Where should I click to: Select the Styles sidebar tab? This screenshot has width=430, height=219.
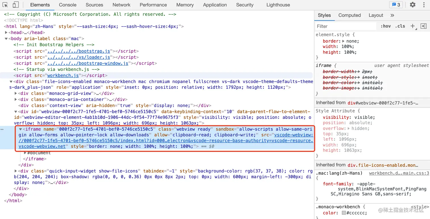324,15
